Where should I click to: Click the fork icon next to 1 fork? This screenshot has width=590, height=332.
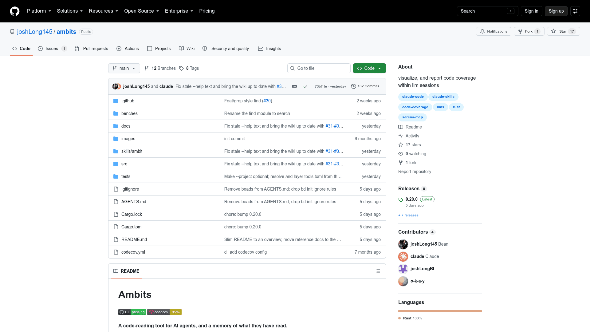click(401, 163)
